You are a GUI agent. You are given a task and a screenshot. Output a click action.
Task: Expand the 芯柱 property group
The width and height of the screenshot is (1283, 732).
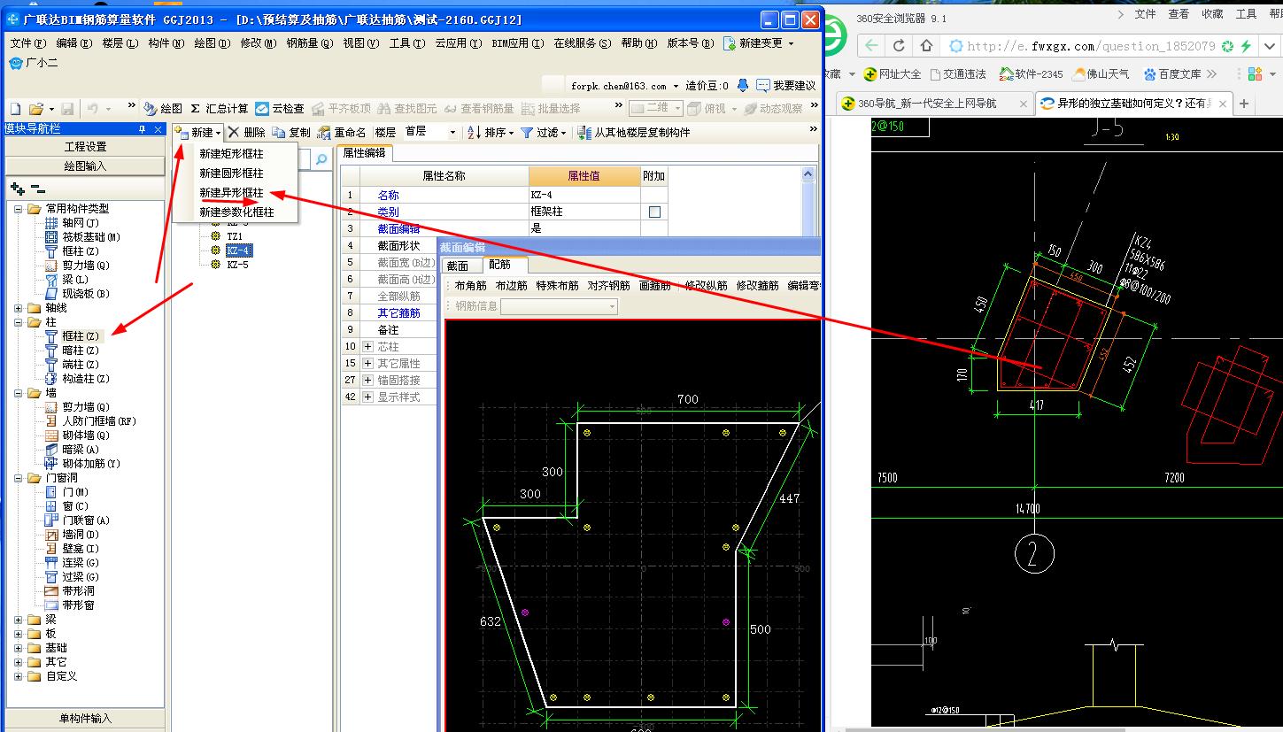click(x=368, y=347)
